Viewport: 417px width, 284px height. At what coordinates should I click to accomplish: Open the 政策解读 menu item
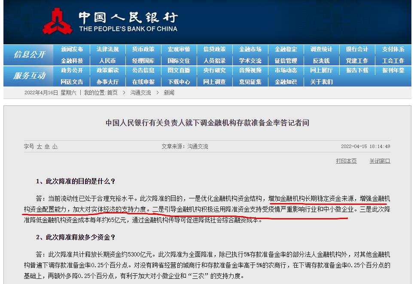point(107,70)
